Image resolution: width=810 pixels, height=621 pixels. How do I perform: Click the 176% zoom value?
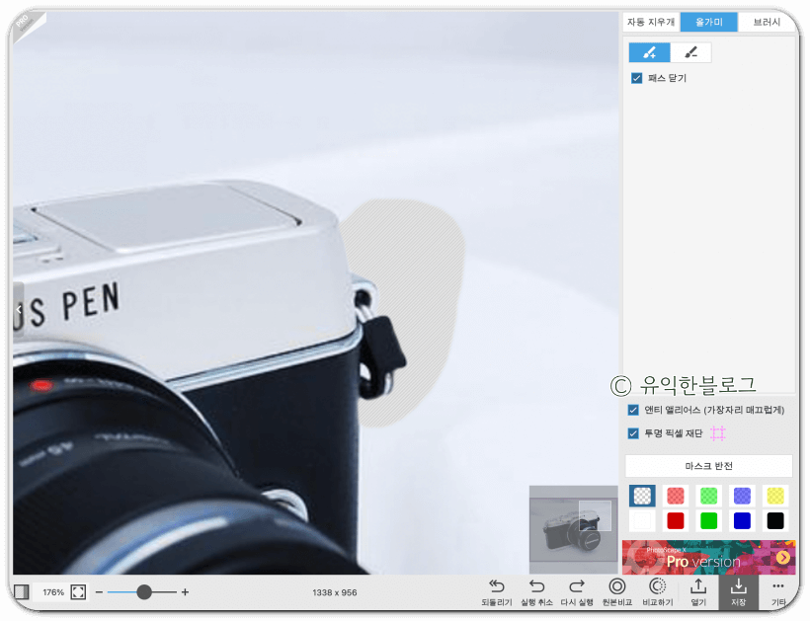(53, 592)
